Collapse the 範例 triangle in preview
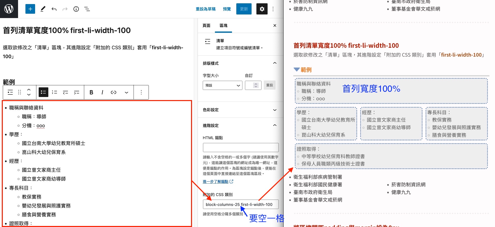The width and height of the screenshot is (495, 227). coord(297,69)
